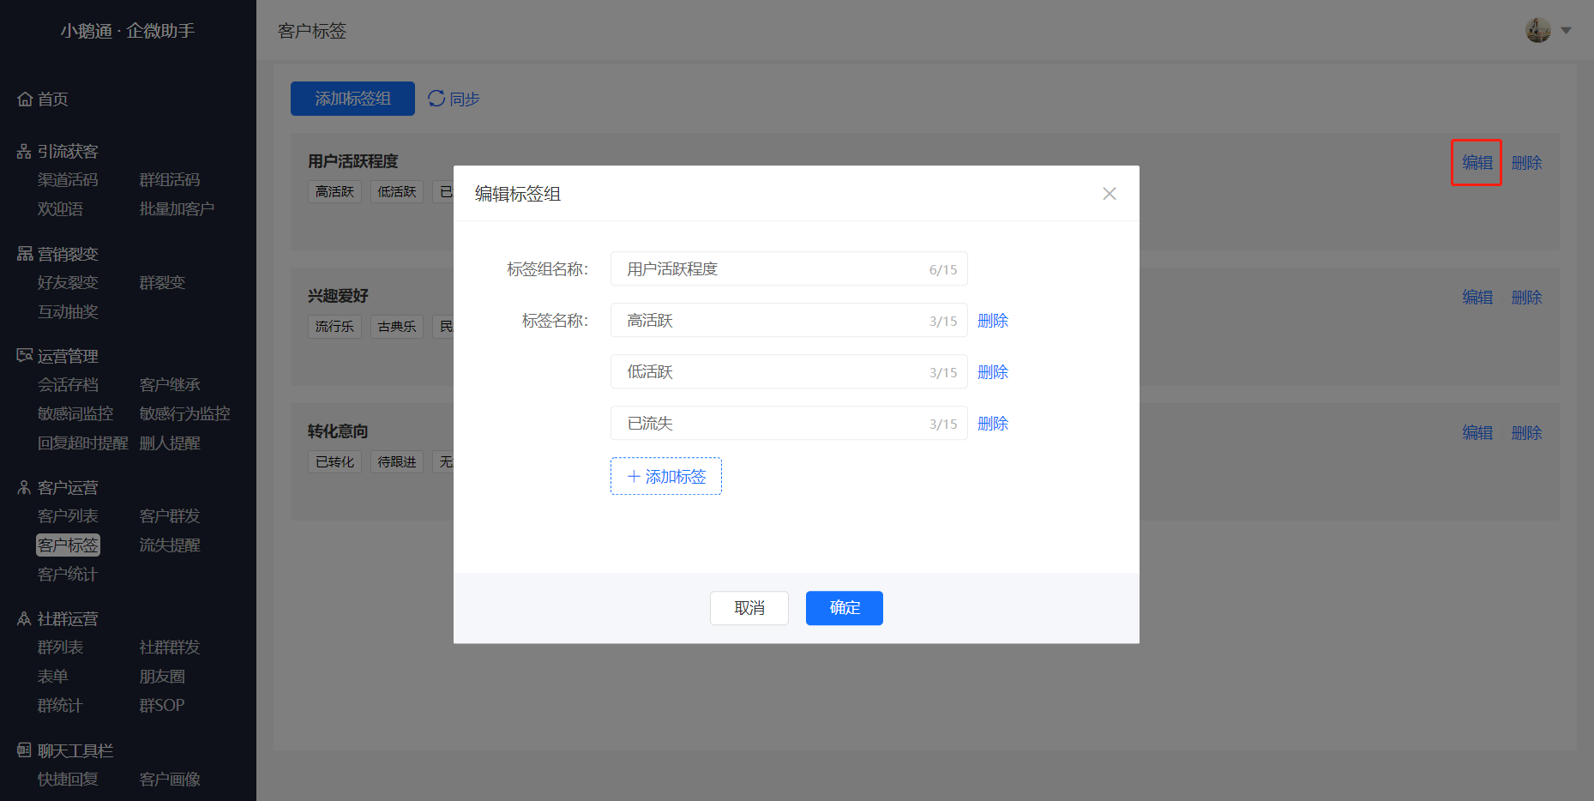The width and height of the screenshot is (1594, 801).
Task: Click the home icon beside 首页
Action: tap(25, 99)
